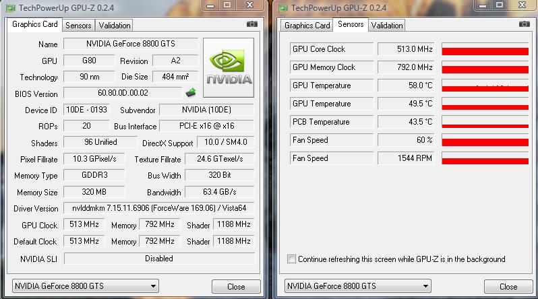Click PCB Temperature value 43.5 °C
Viewport: 538px width, 299px height.
(406, 122)
